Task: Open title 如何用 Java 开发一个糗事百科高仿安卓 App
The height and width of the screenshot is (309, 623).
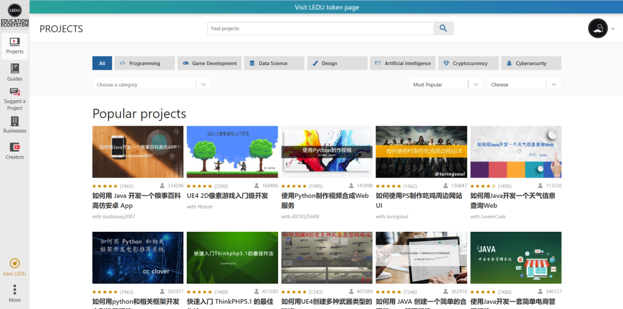Action: [x=137, y=201]
